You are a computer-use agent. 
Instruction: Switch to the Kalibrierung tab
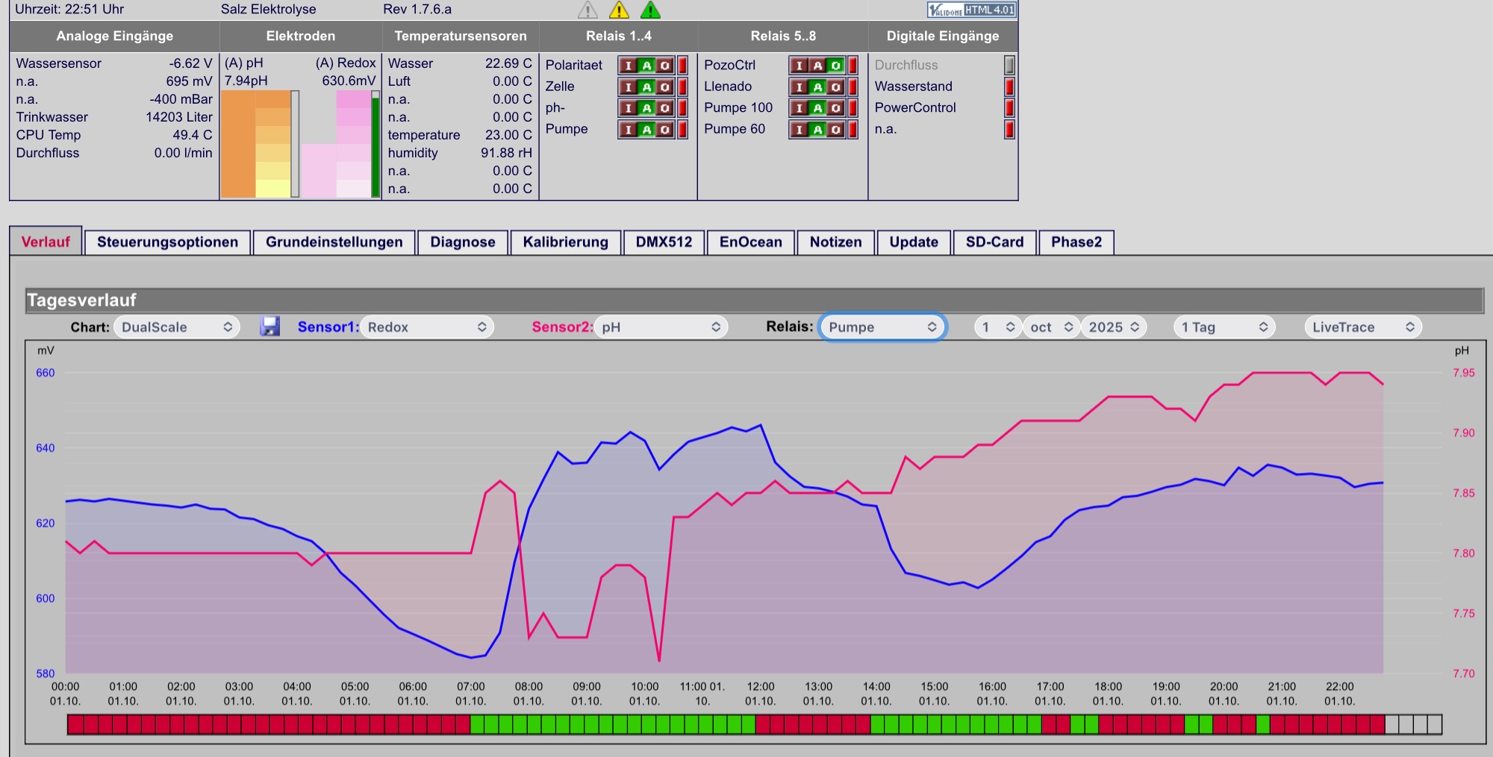click(x=565, y=242)
